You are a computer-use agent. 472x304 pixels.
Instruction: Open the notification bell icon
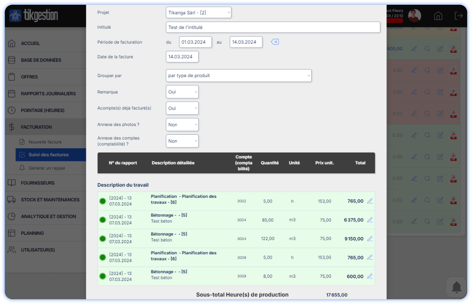456,287
